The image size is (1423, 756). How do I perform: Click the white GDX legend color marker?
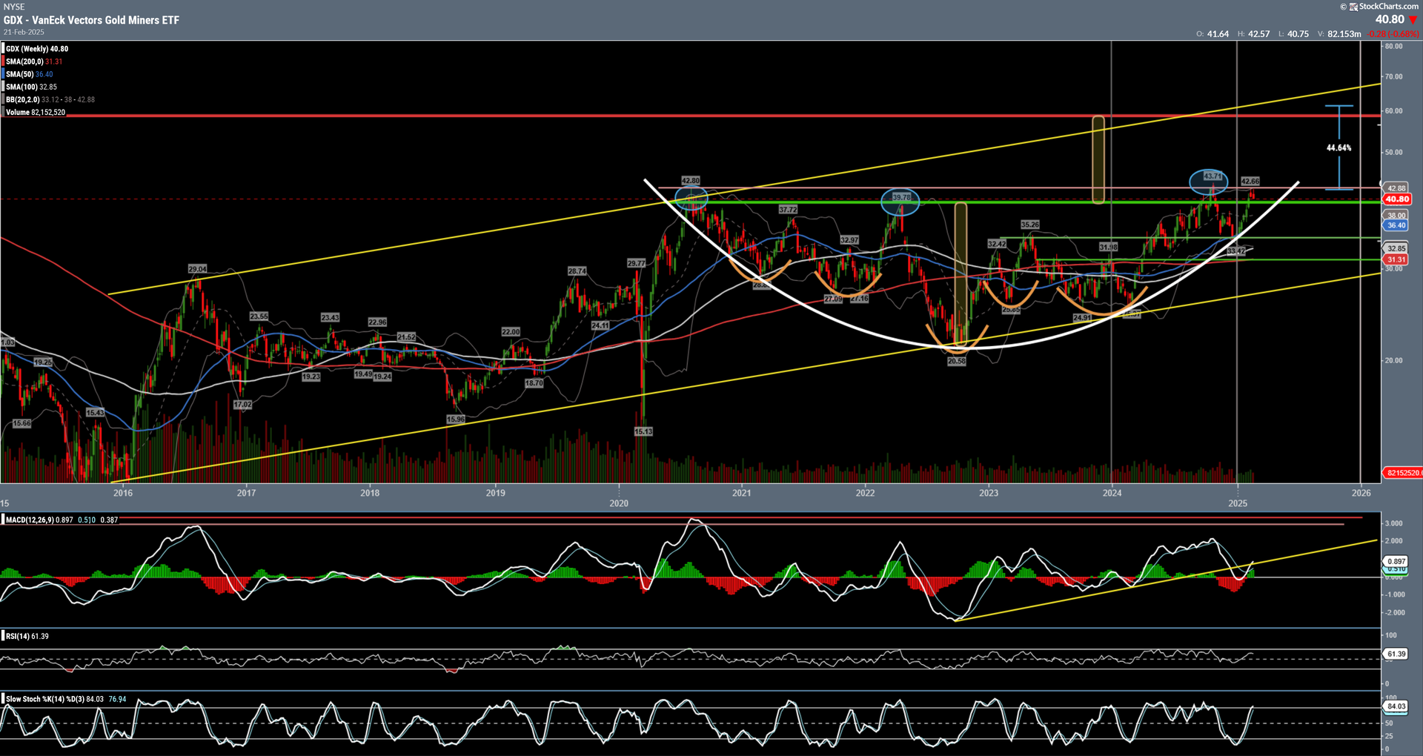(3, 49)
